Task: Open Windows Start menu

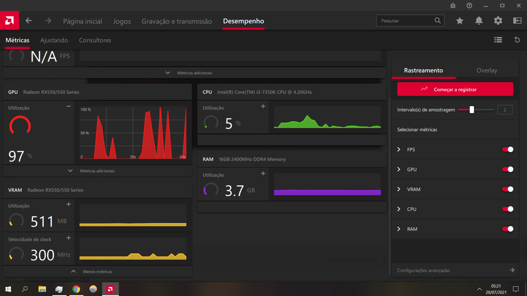Action: tap(8, 289)
